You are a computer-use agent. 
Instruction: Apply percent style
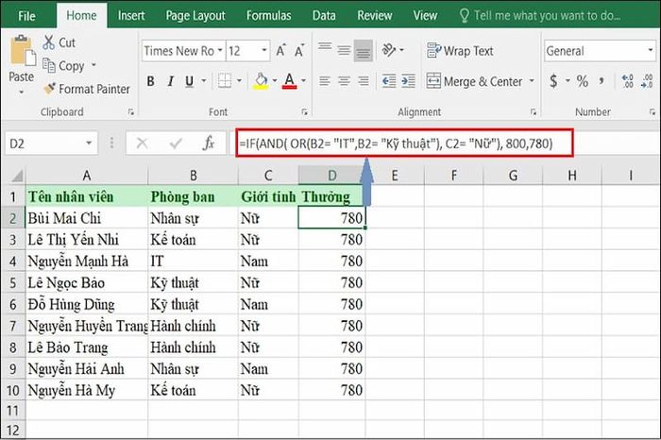(x=583, y=81)
